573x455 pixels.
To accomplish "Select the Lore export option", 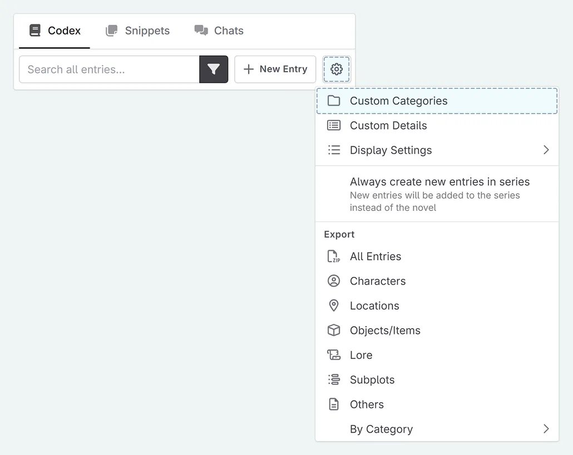I will click(x=361, y=355).
